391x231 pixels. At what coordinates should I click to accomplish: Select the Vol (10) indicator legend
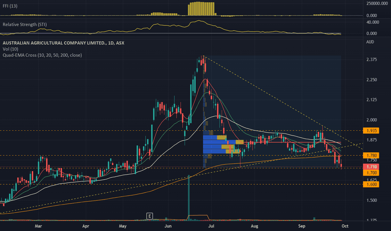(x=10, y=49)
